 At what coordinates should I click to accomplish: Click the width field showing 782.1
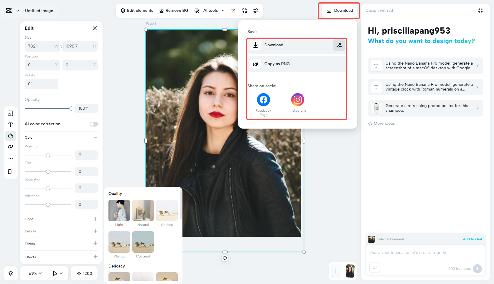pyautogui.click(x=42, y=46)
